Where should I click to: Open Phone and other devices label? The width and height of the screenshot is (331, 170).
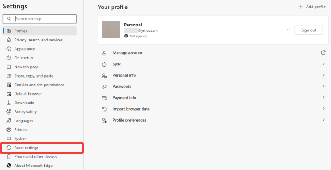click(36, 157)
